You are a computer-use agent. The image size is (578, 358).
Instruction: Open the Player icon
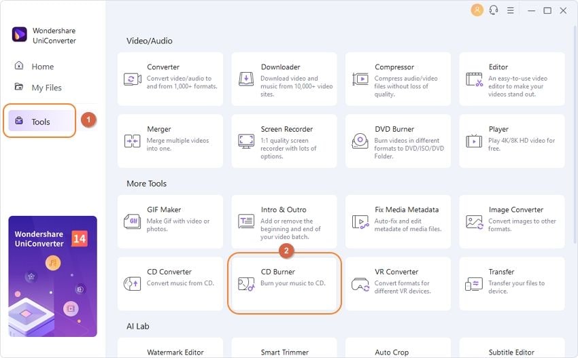(474, 141)
